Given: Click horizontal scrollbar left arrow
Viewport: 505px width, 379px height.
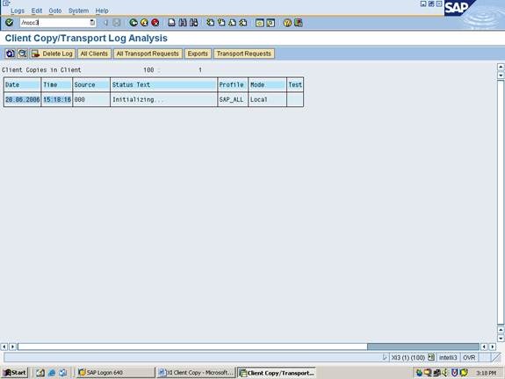Looking at the screenshot, I should 4,347.
